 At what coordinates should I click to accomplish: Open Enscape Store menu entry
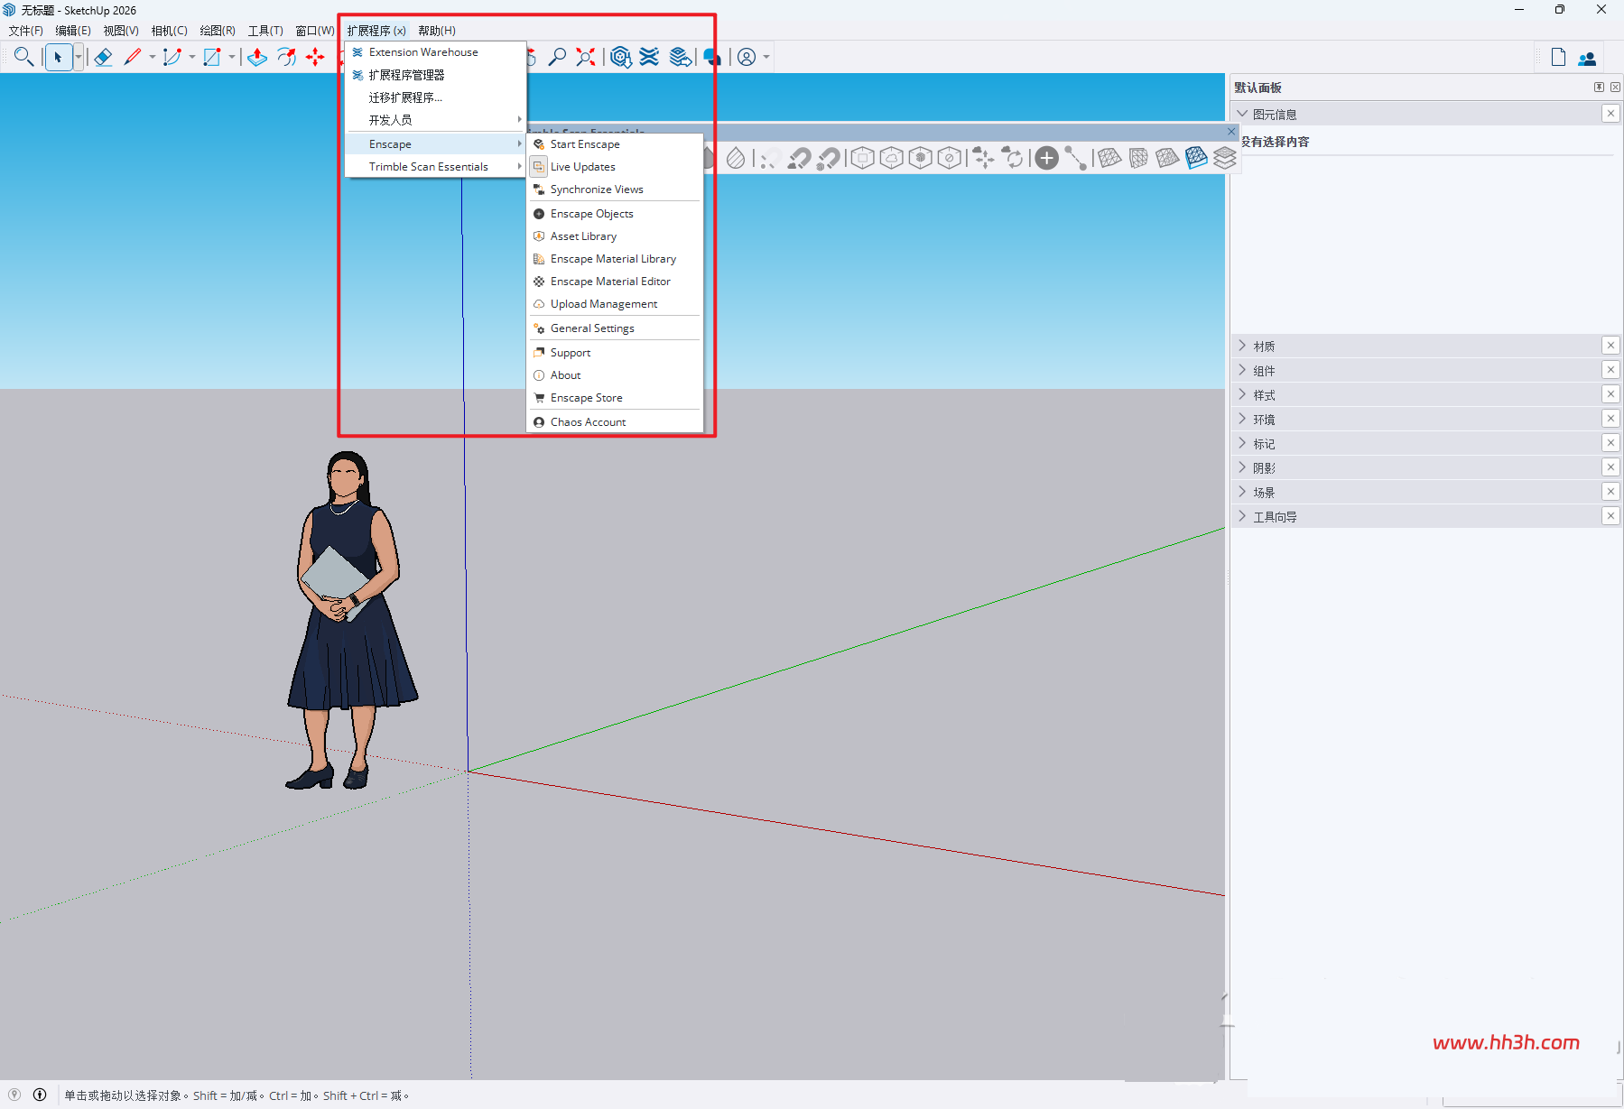pos(614,398)
